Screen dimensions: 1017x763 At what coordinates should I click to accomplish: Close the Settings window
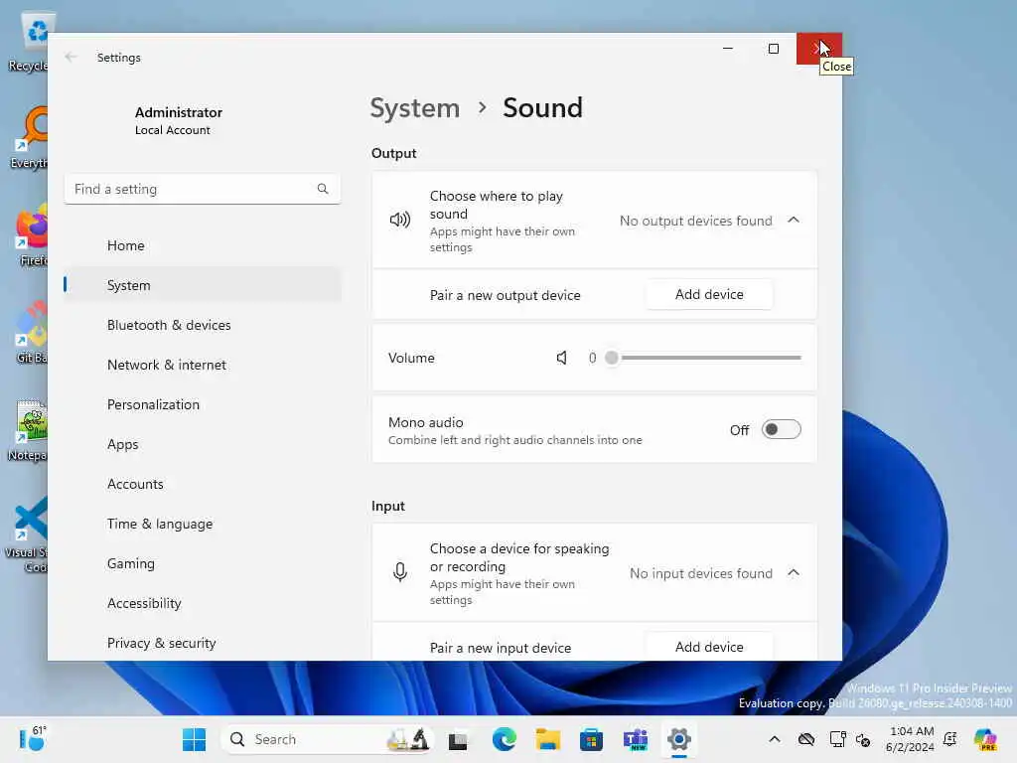(818, 49)
